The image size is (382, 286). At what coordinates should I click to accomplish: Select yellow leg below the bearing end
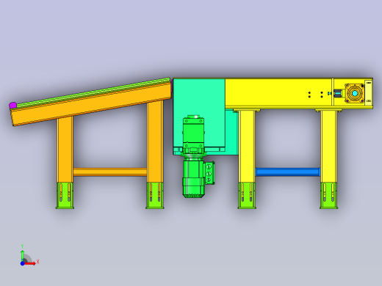328,147
